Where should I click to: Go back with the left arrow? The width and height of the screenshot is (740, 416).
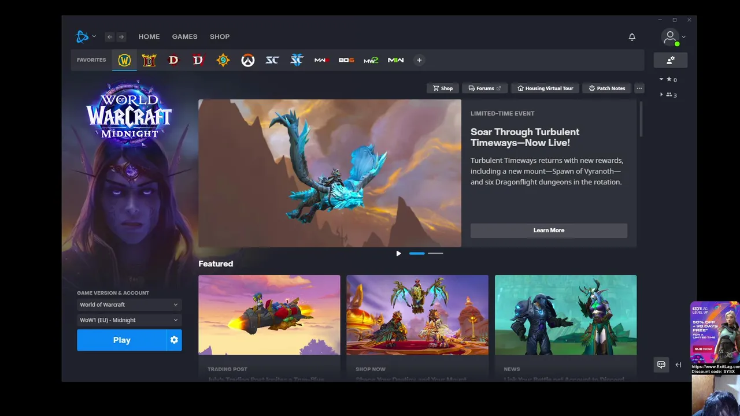(110, 37)
